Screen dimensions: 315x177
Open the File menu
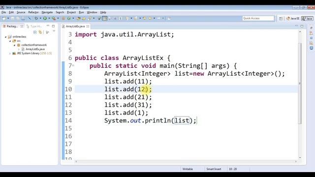coord(3,12)
